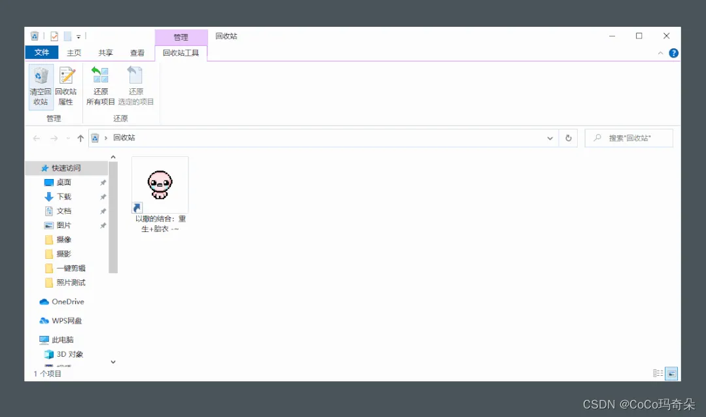The image size is (706, 417).
Task: Open the recent locations dropdown arrow
Action: tap(68, 138)
